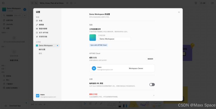The height and width of the screenshot is (109, 216).
Task: Click the user avatar M in sidebar
Action: coord(25,9)
